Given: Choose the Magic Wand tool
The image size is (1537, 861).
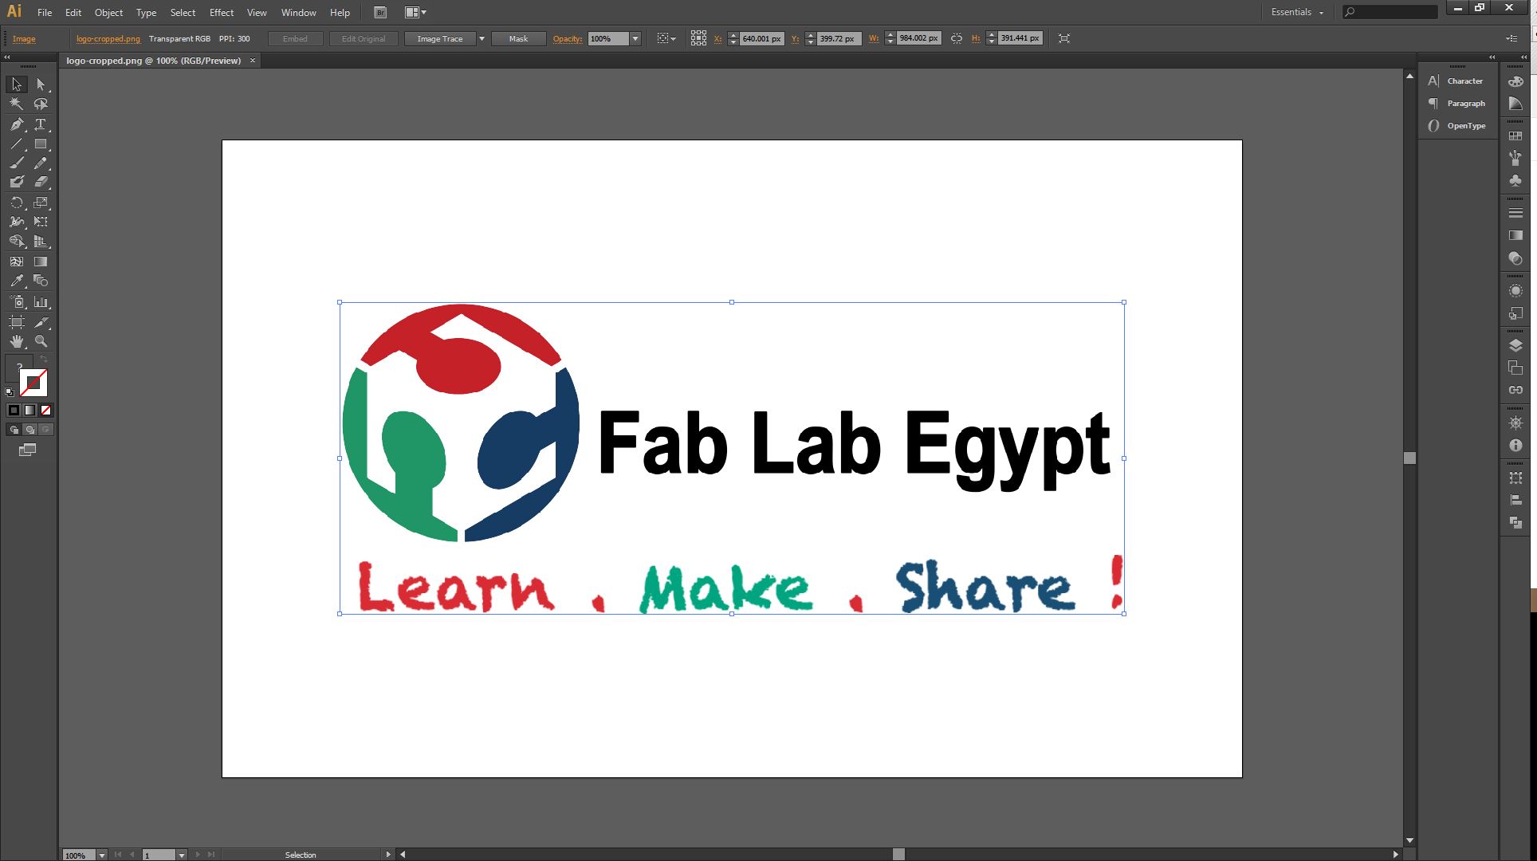Looking at the screenshot, I should click(16, 104).
